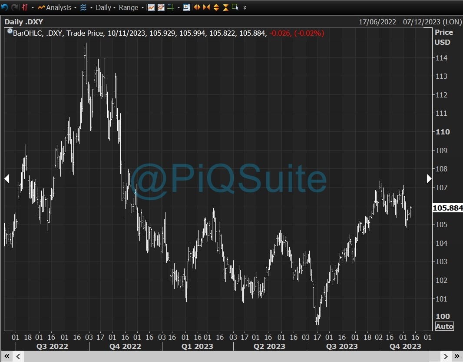Click the Daily .DXY chart title
This screenshot has height=362, width=463.
click(23, 22)
